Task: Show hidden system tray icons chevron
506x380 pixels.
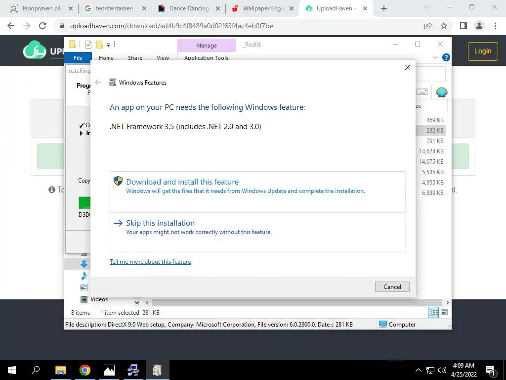Action: coord(418,370)
